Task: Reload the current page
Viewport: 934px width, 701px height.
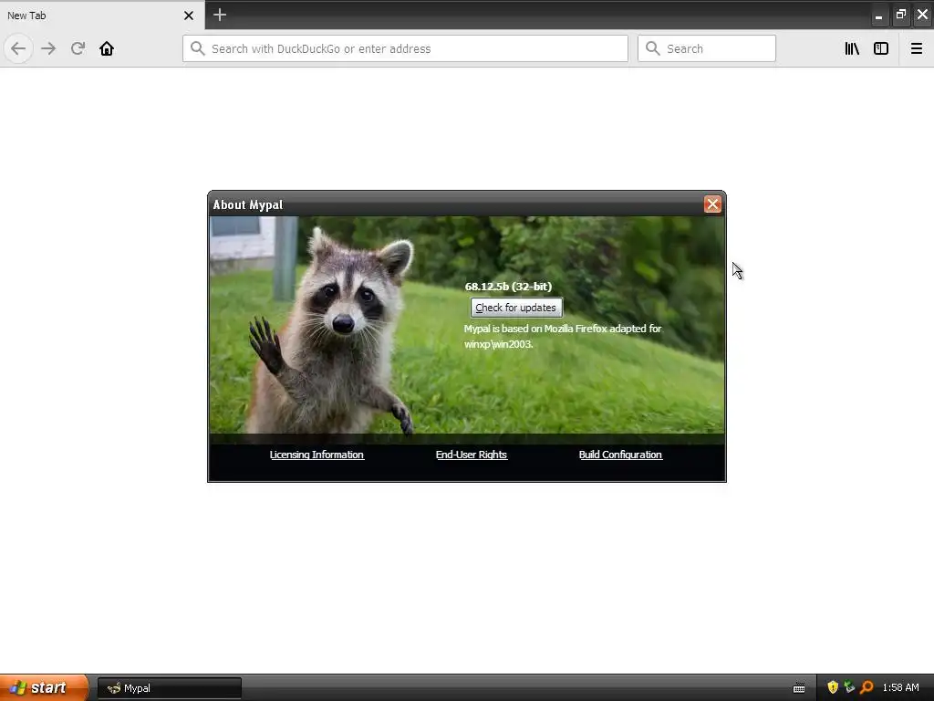Action: pyautogui.click(x=78, y=48)
